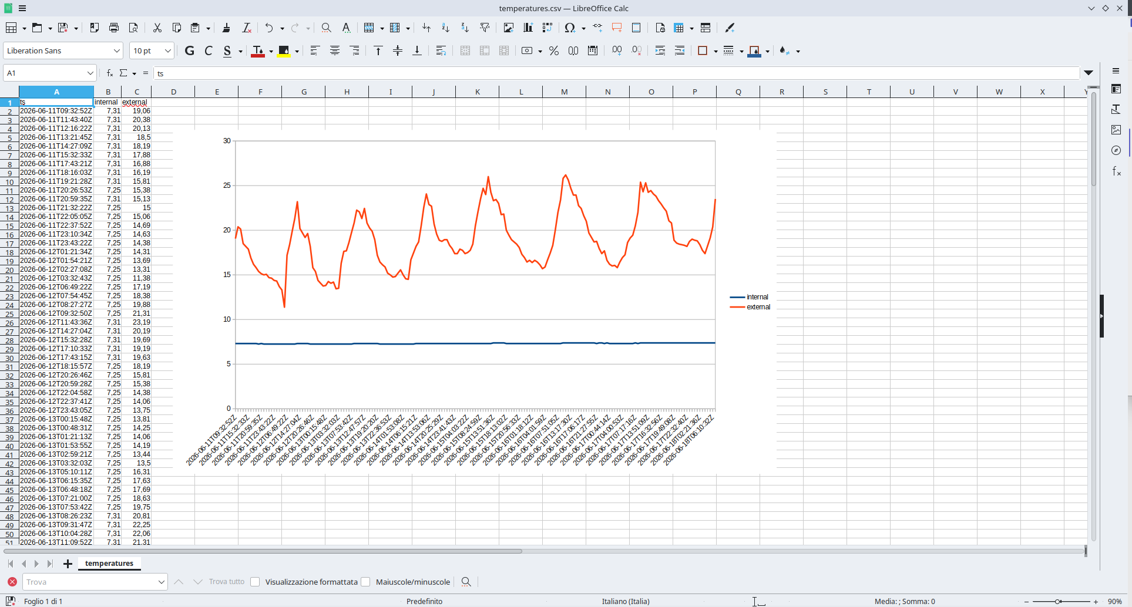The image size is (1132, 607).
Task: Click the Trova search input field
Action: click(90, 582)
